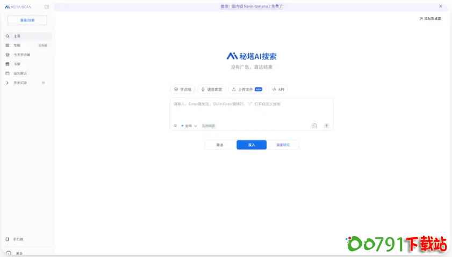Open 今天学点啥 in the sidebar
The image size is (452, 257).
[21, 55]
